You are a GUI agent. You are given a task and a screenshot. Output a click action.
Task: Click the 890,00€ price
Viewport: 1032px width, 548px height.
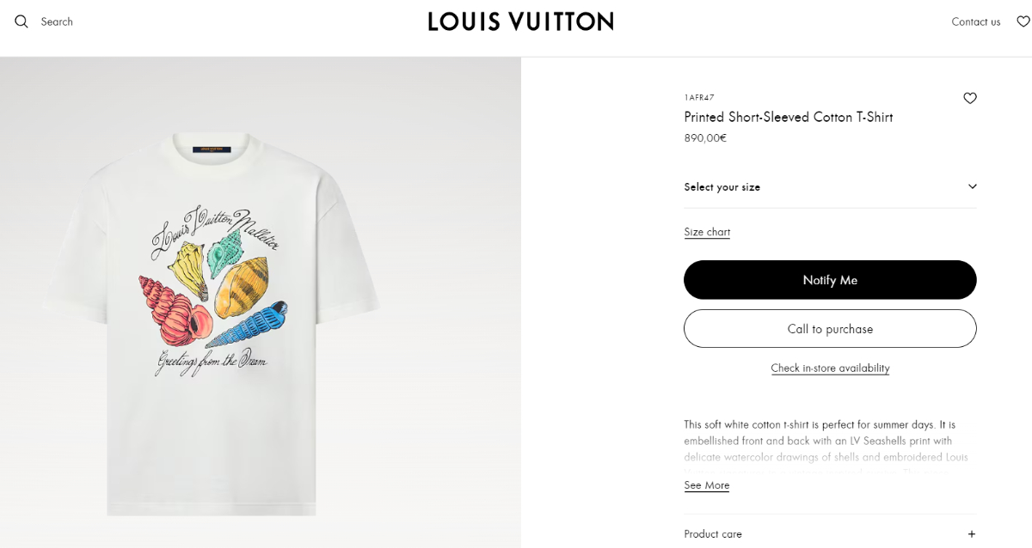[x=705, y=138]
